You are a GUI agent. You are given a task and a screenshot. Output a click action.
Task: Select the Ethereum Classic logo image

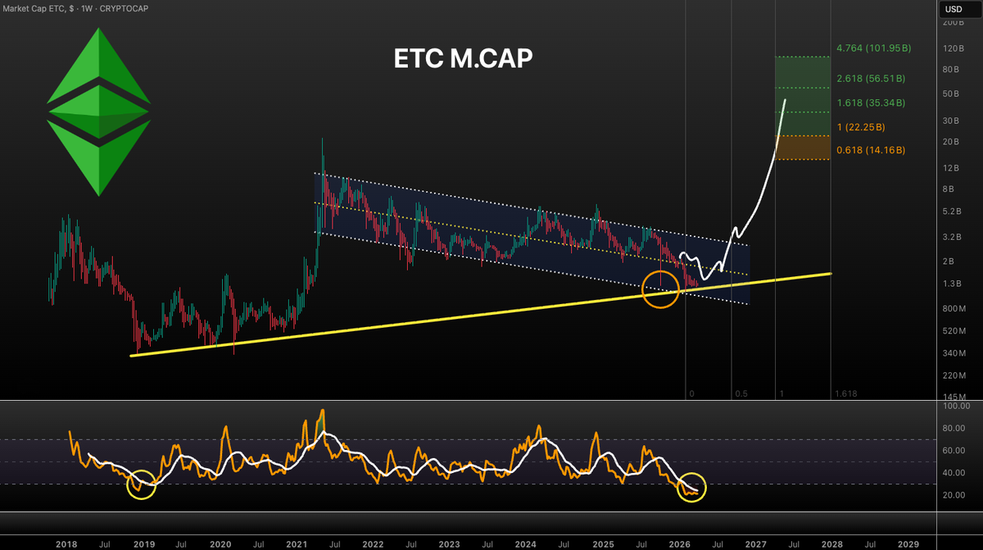coord(97,111)
